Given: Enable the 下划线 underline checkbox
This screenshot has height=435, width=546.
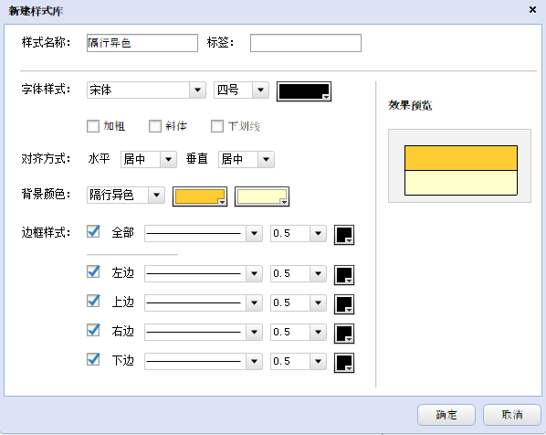Looking at the screenshot, I should pos(217,126).
